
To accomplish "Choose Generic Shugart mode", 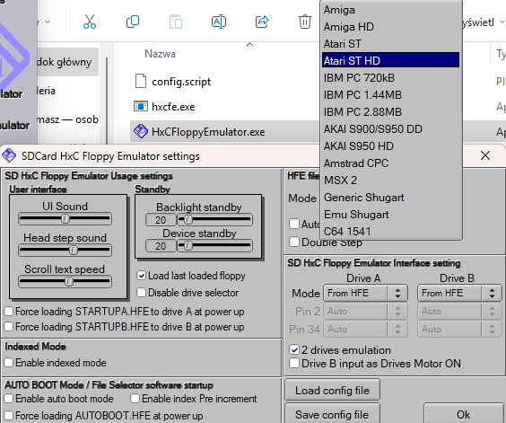I will (390, 197).
